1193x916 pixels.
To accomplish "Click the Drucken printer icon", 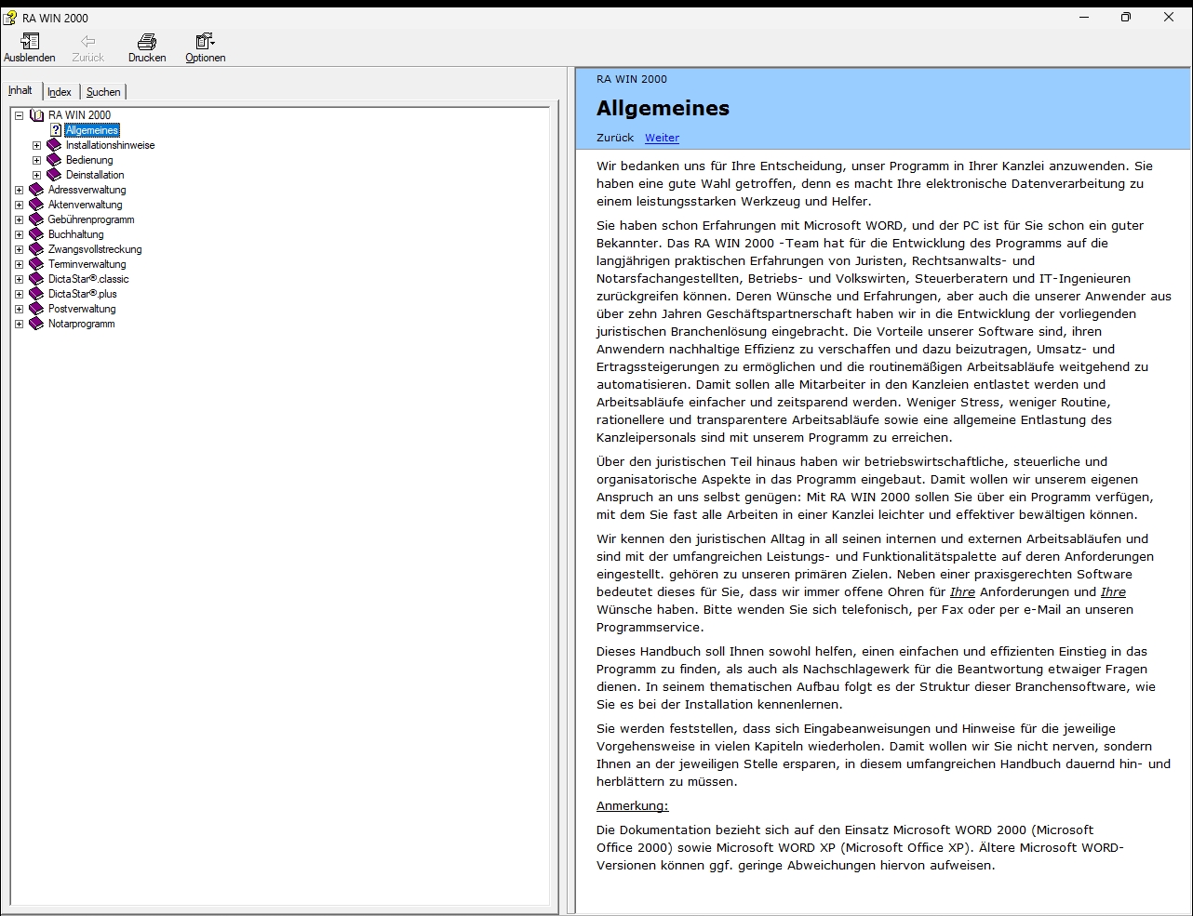I will pos(147,41).
